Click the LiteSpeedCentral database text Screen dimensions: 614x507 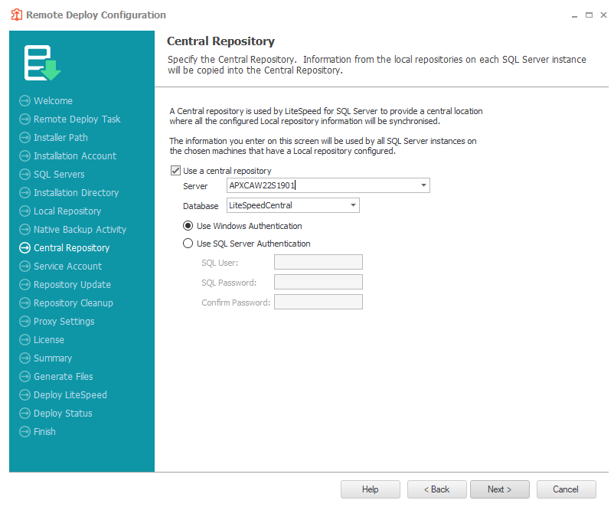coord(260,205)
